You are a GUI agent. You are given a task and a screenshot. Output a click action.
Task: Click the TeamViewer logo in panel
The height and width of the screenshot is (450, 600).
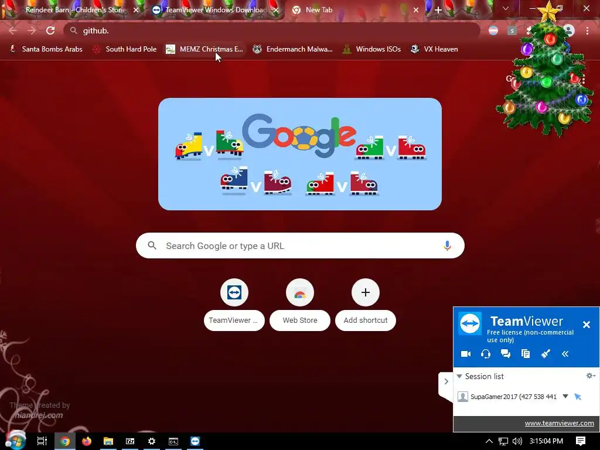click(x=470, y=323)
